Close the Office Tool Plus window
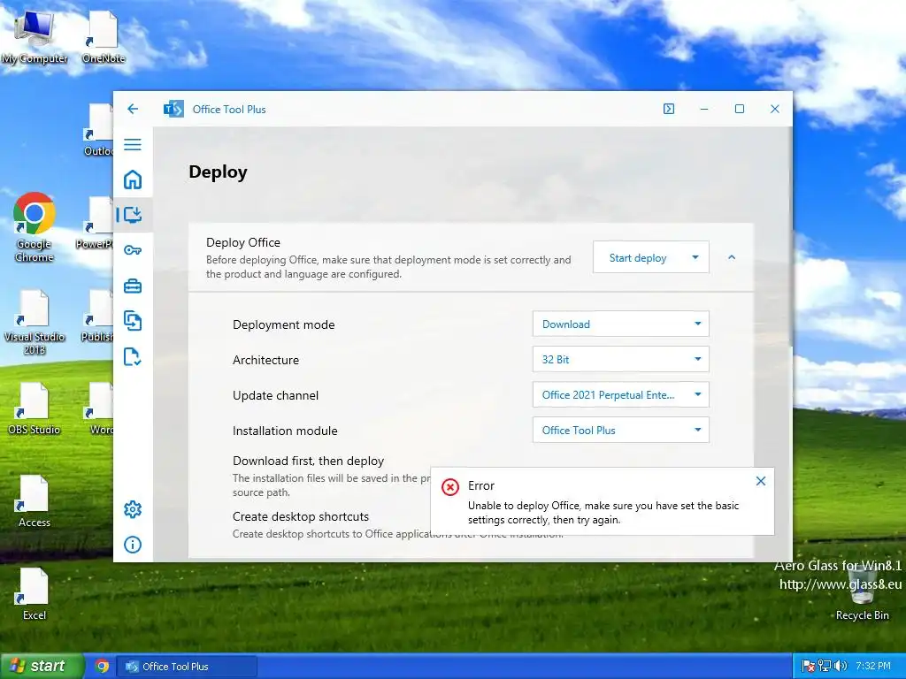This screenshot has height=679, width=906. pos(775,109)
